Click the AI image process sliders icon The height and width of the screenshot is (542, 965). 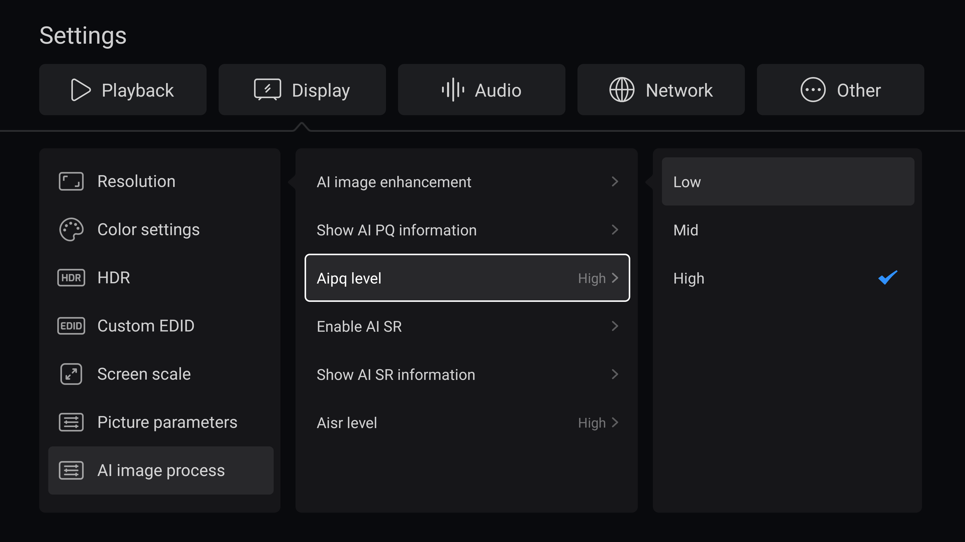(x=71, y=470)
